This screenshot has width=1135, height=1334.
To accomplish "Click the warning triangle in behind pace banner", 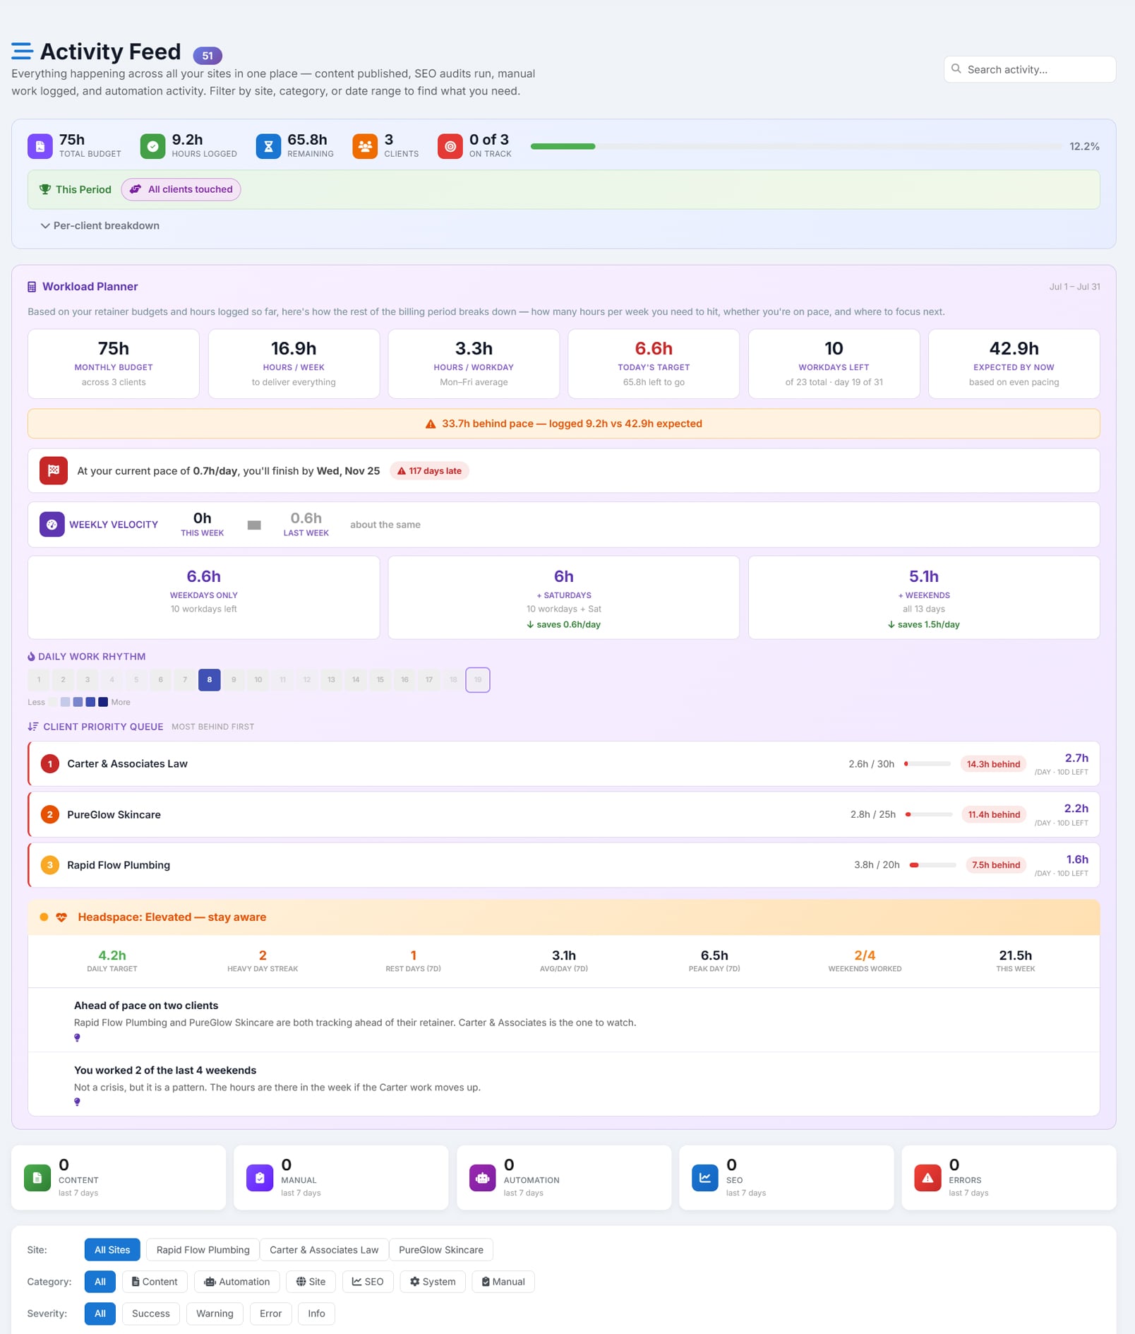I will 431,424.
